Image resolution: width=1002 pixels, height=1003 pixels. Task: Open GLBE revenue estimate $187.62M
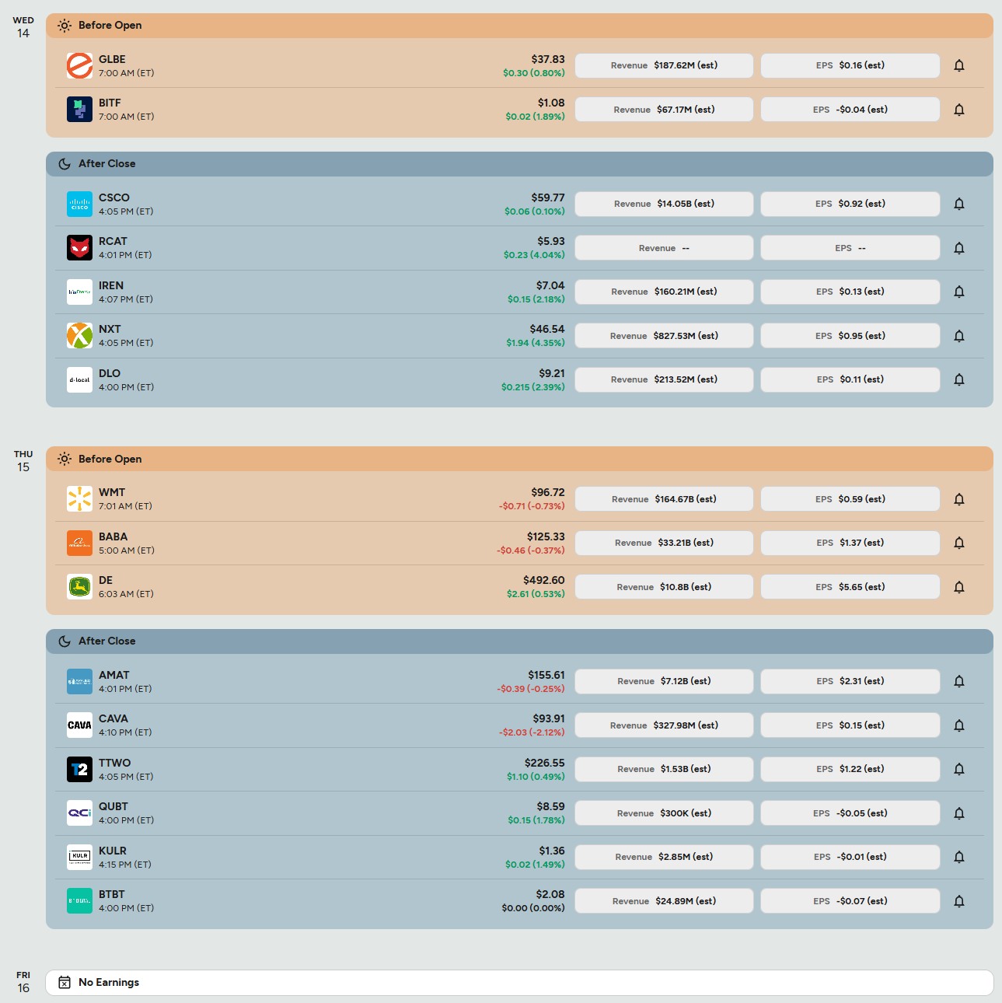(x=664, y=65)
